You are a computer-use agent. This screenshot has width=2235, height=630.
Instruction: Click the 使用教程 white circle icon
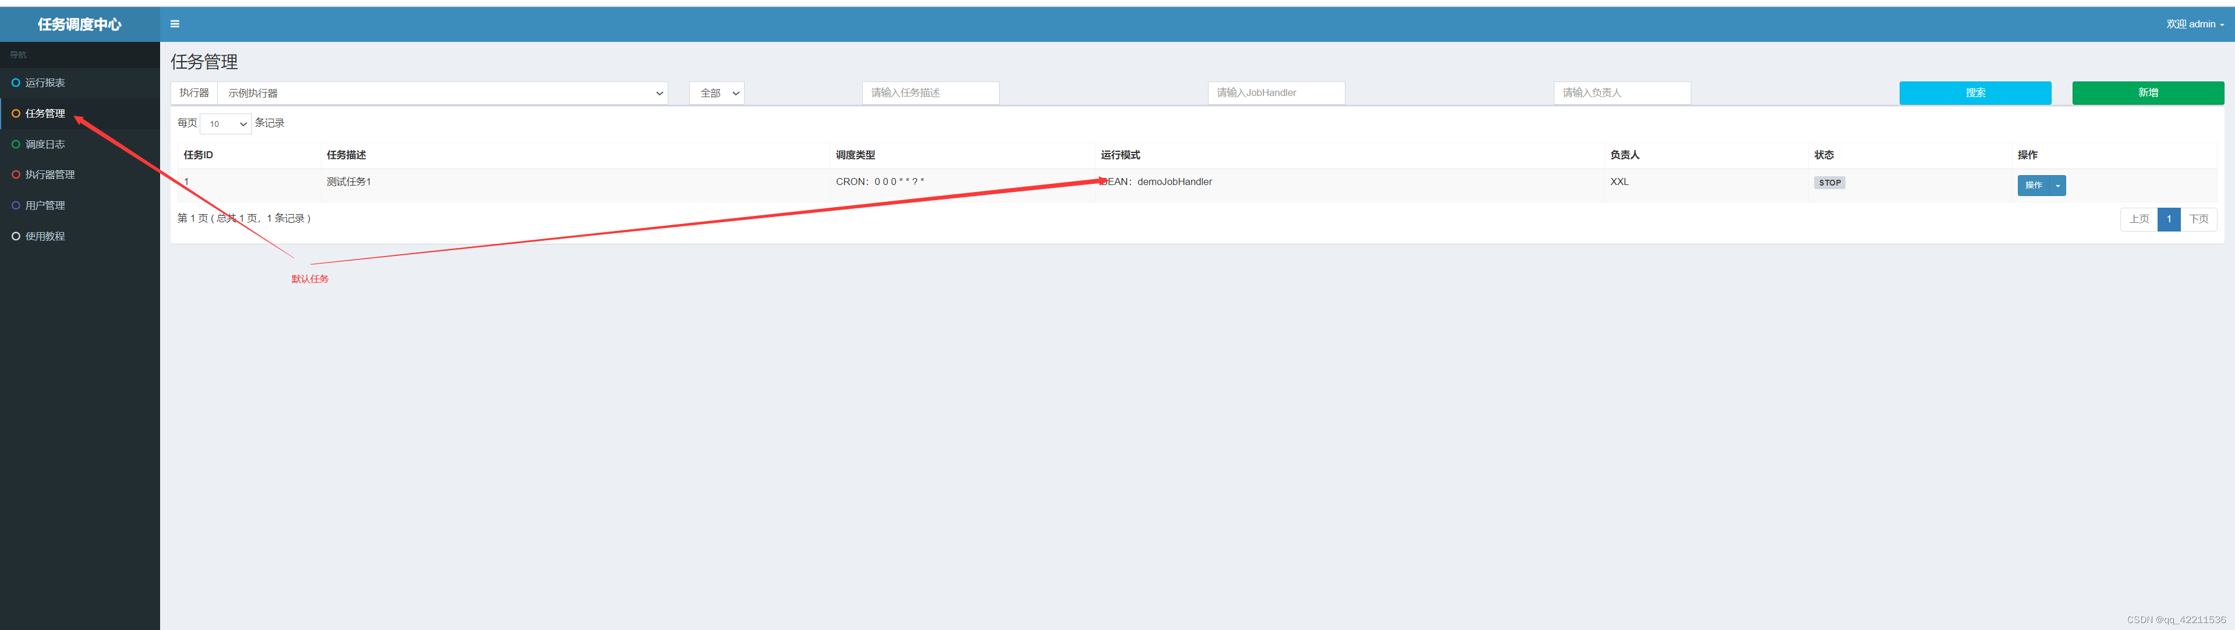click(16, 237)
